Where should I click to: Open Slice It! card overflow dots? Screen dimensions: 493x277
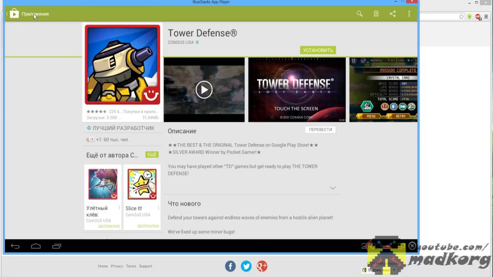coord(158,208)
